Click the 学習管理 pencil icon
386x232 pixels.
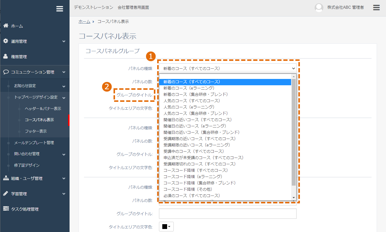coord(6,193)
